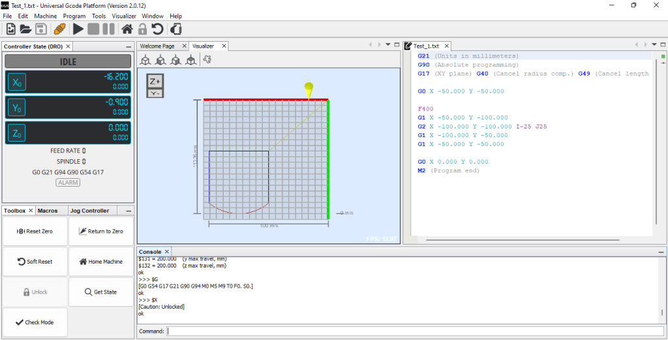The image size is (668, 340).
Task: Click the Z0 axis zero button
Action: pyautogui.click(x=16, y=134)
